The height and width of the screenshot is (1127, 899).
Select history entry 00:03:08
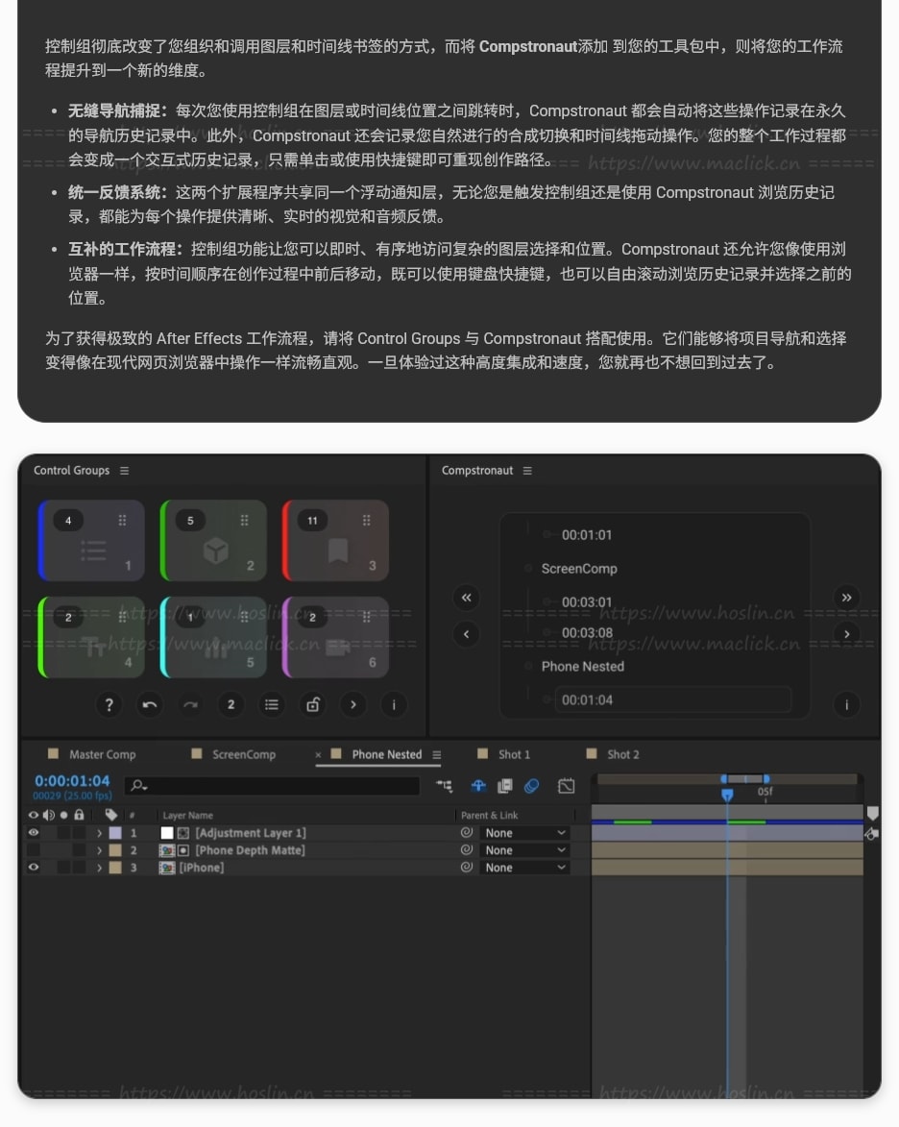[587, 633]
